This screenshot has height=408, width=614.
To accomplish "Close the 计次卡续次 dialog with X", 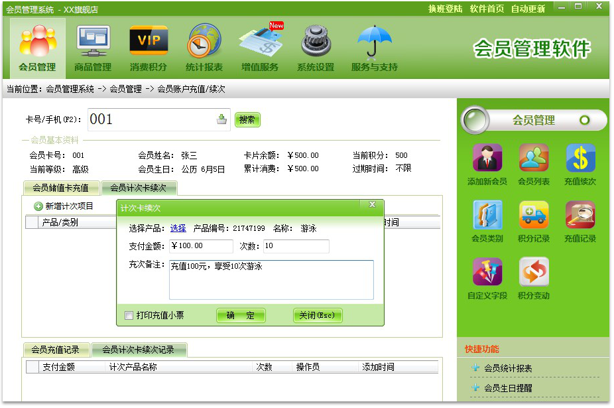I will coord(372,205).
